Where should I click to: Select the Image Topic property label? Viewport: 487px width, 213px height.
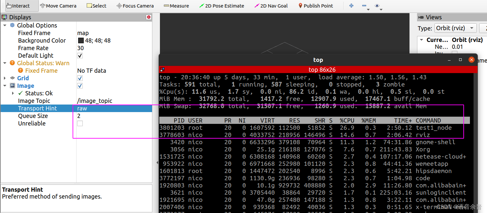[x=34, y=101]
